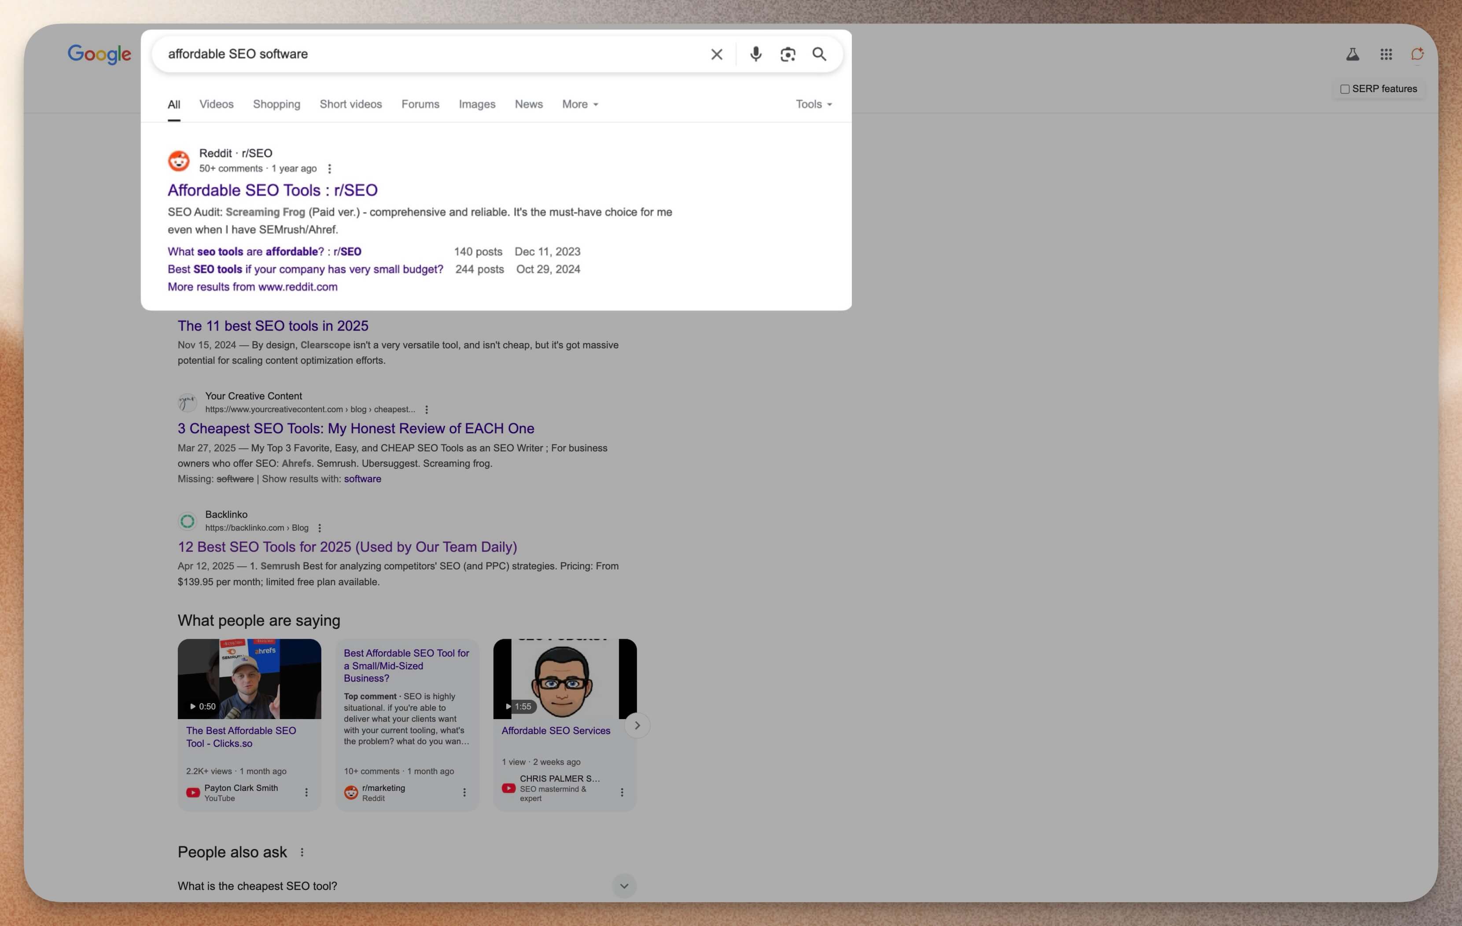Expand the cheapest SEO tool question

coord(623,886)
